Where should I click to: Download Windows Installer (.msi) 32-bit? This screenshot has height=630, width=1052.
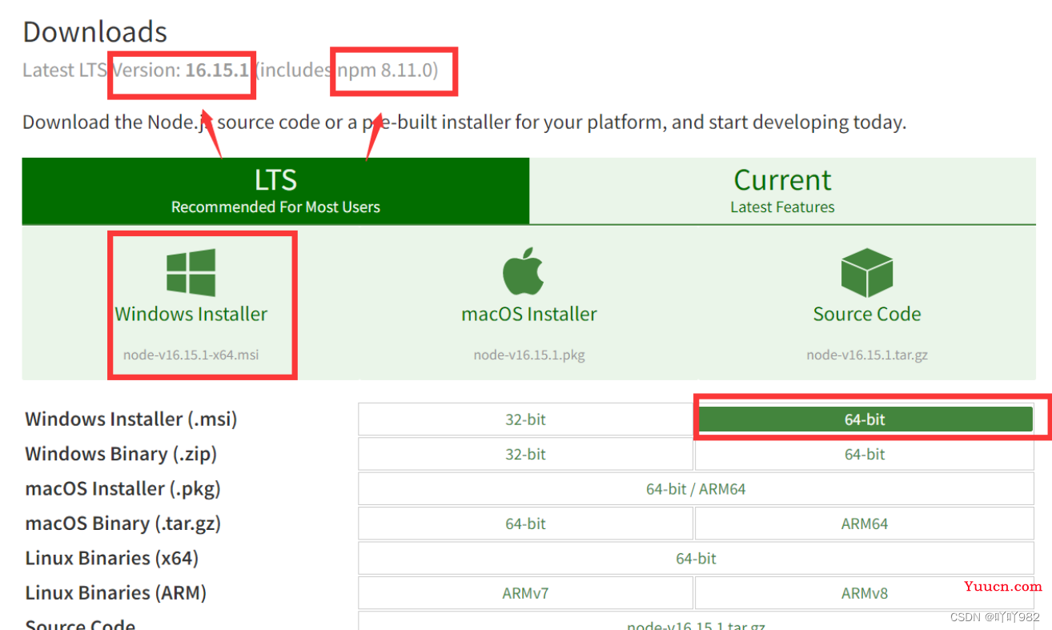tap(525, 419)
